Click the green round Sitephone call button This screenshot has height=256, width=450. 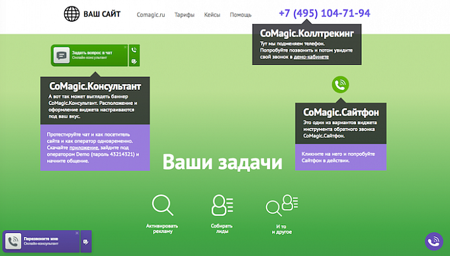pyautogui.click(x=340, y=85)
